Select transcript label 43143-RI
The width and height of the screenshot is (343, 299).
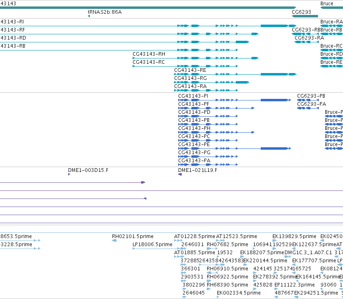pos(12,22)
